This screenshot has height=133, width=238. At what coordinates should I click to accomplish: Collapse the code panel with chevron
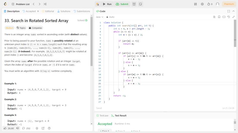coord(233,11)
